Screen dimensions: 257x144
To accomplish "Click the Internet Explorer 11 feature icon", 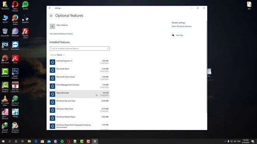I will click(53, 62).
